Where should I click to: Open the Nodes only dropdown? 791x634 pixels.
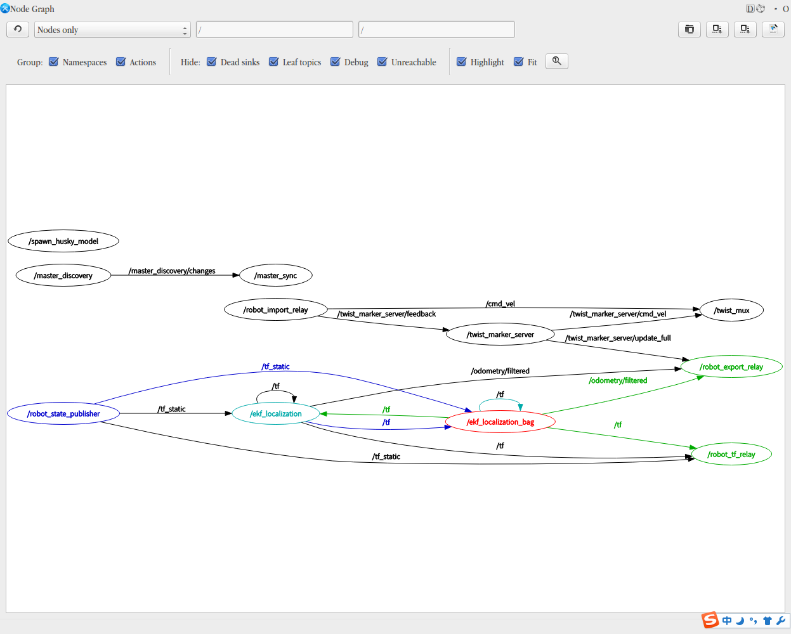coord(112,30)
